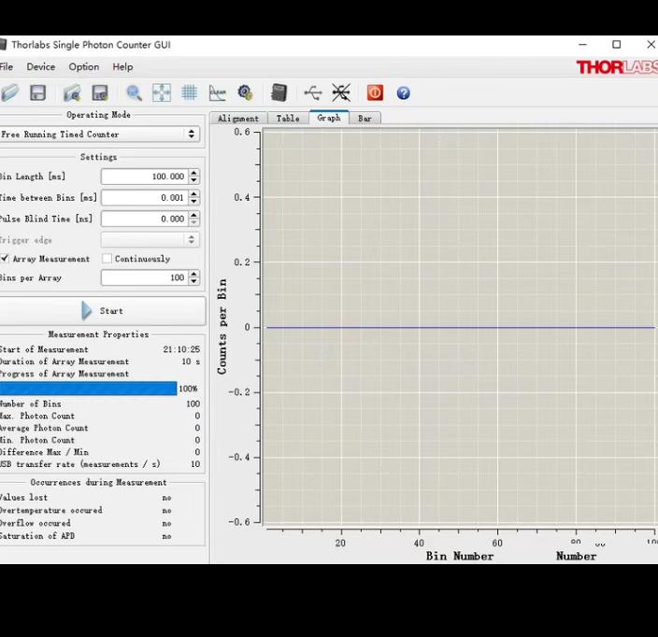This screenshot has height=637, width=658.
Task: Click the Bin Length value field
Action: (145, 177)
